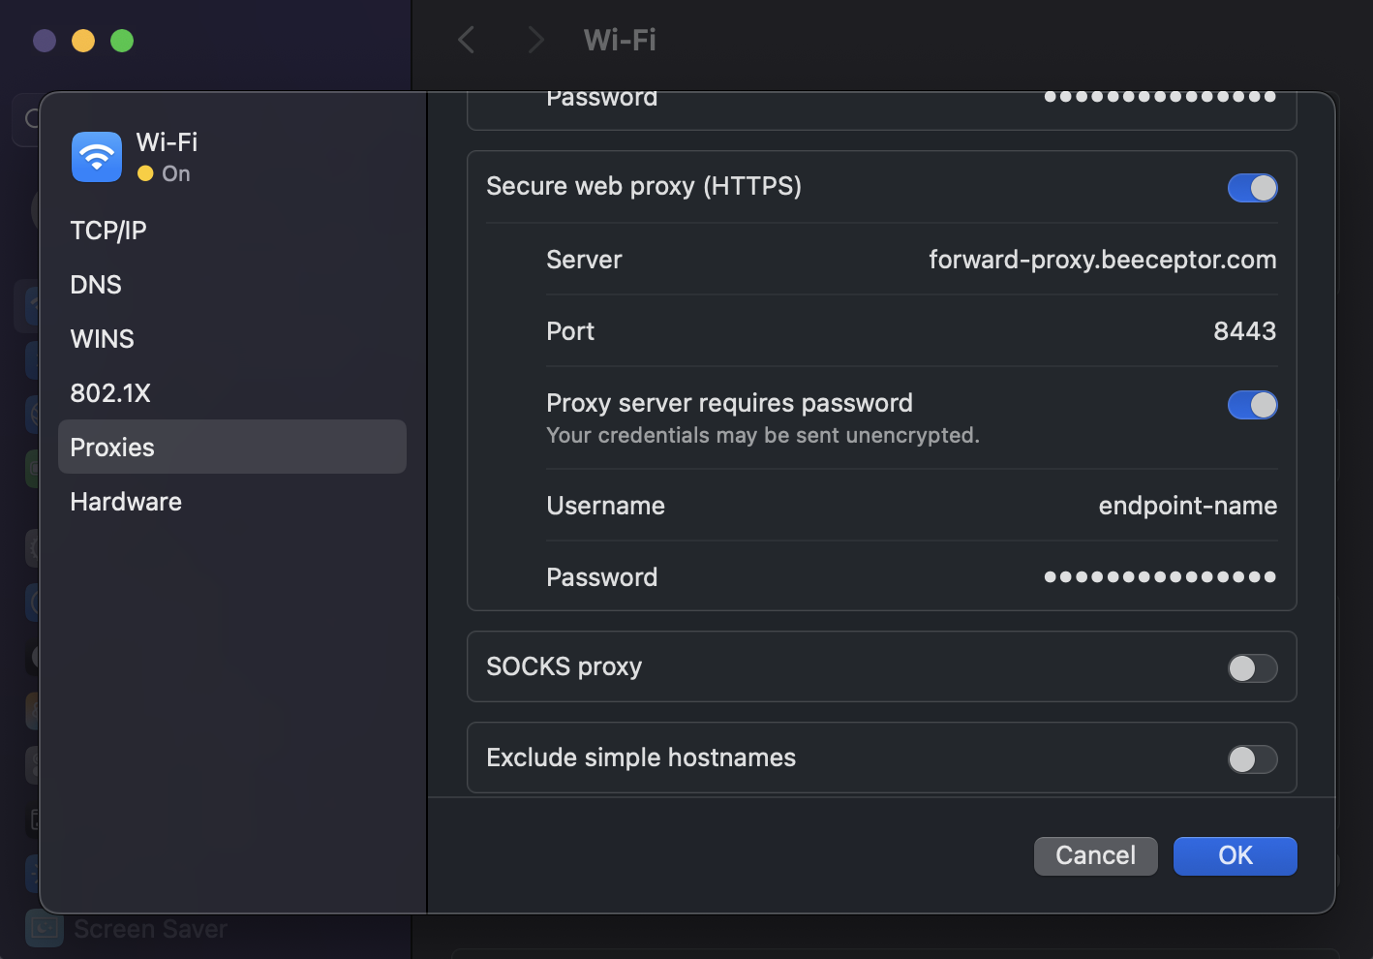The height and width of the screenshot is (959, 1373).
Task: Select the WINS settings pane
Action: click(x=102, y=338)
